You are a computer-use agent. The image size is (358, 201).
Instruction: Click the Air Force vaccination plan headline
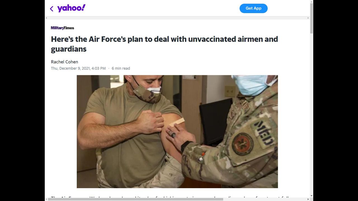[x=164, y=44]
